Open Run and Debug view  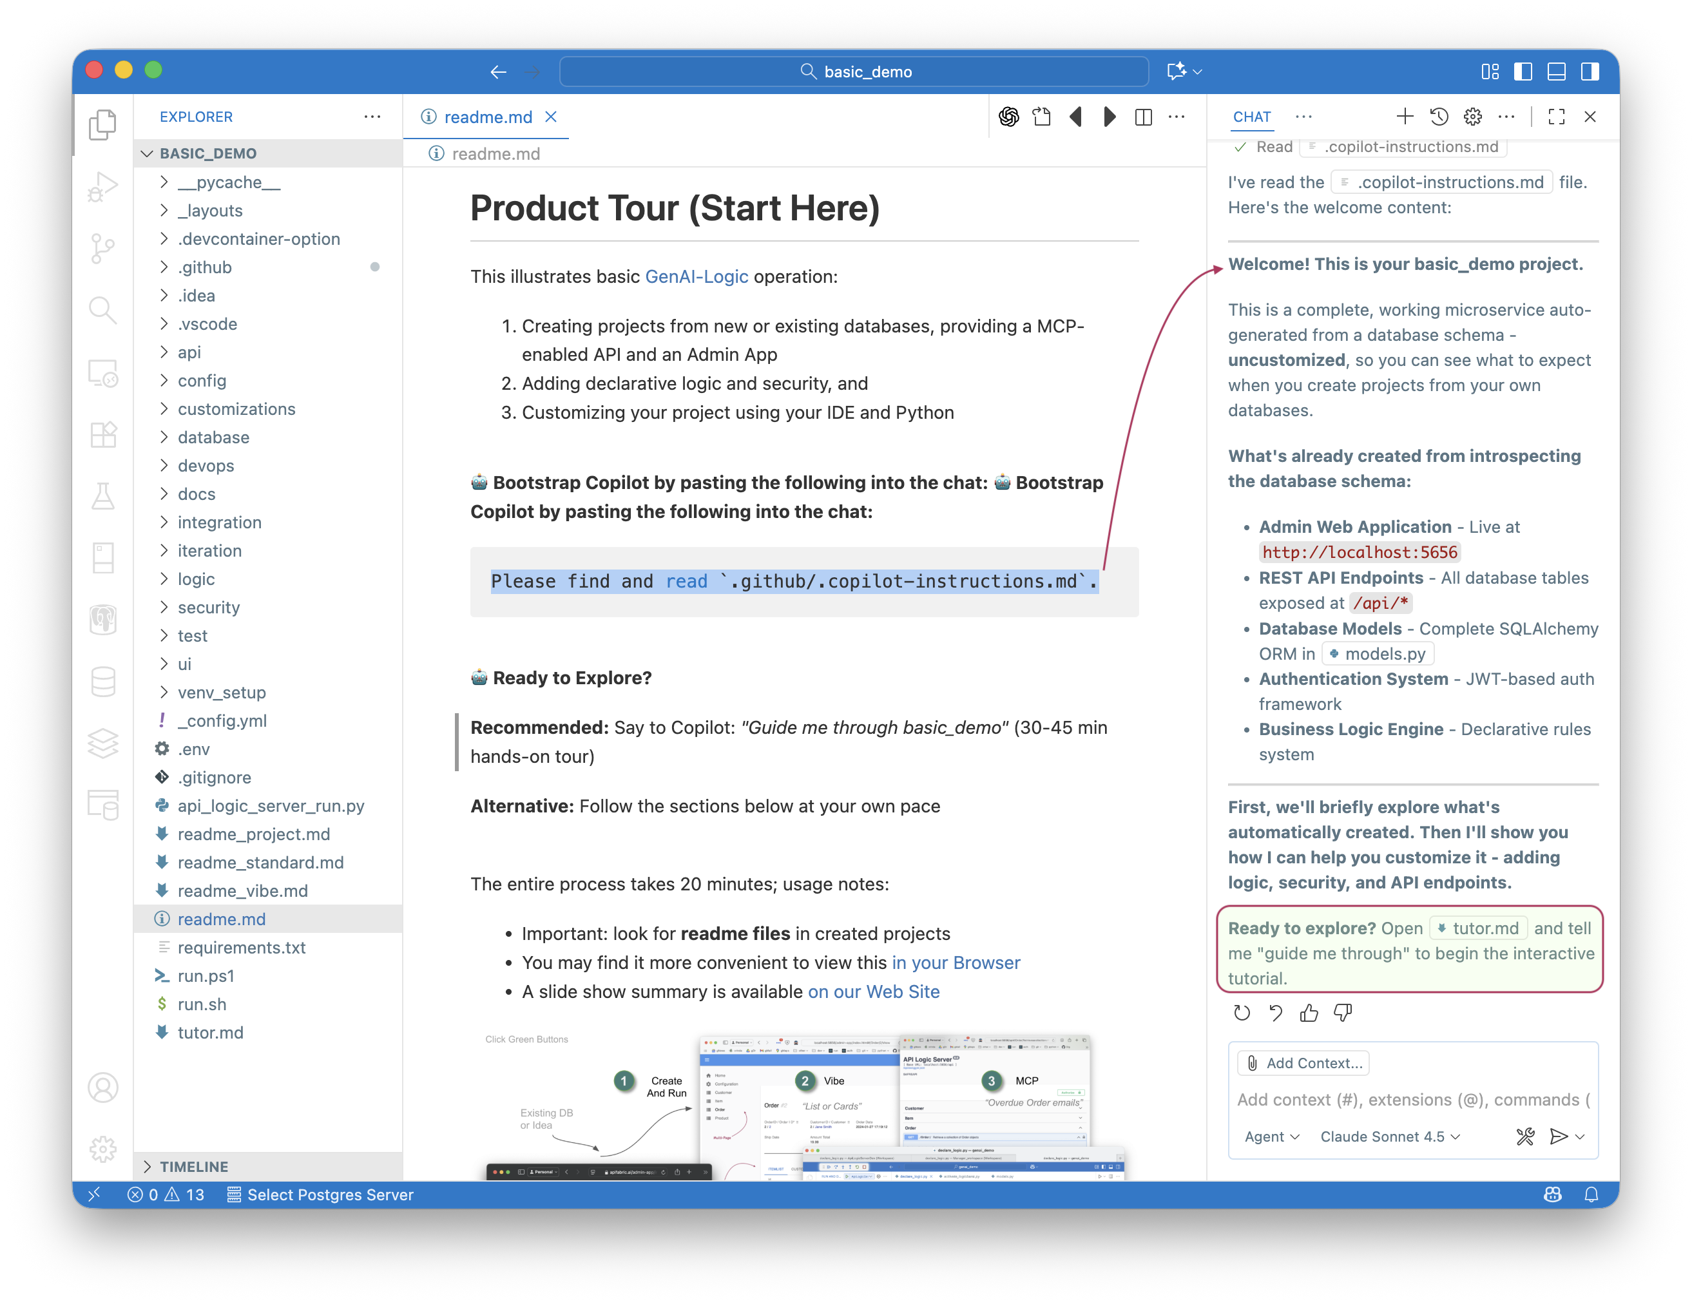point(102,187)
